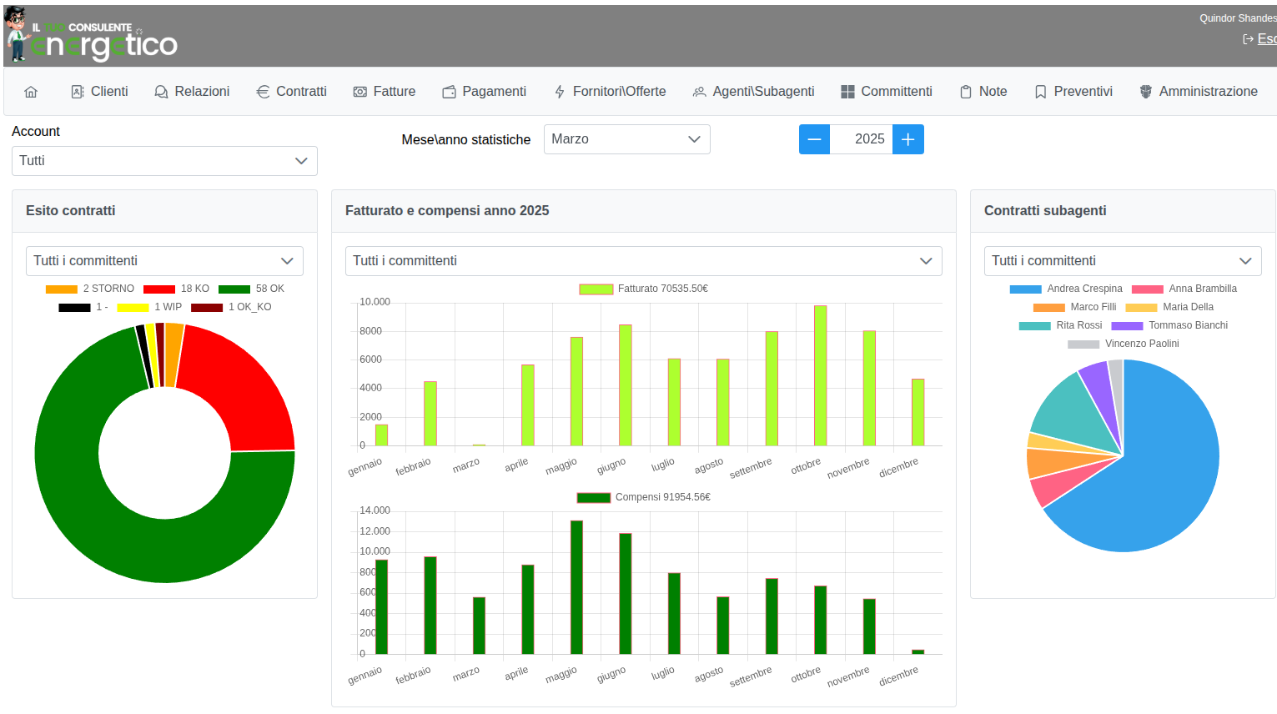
Task: Click the Pagamenti wallet icon
Action: pos(449,92)
